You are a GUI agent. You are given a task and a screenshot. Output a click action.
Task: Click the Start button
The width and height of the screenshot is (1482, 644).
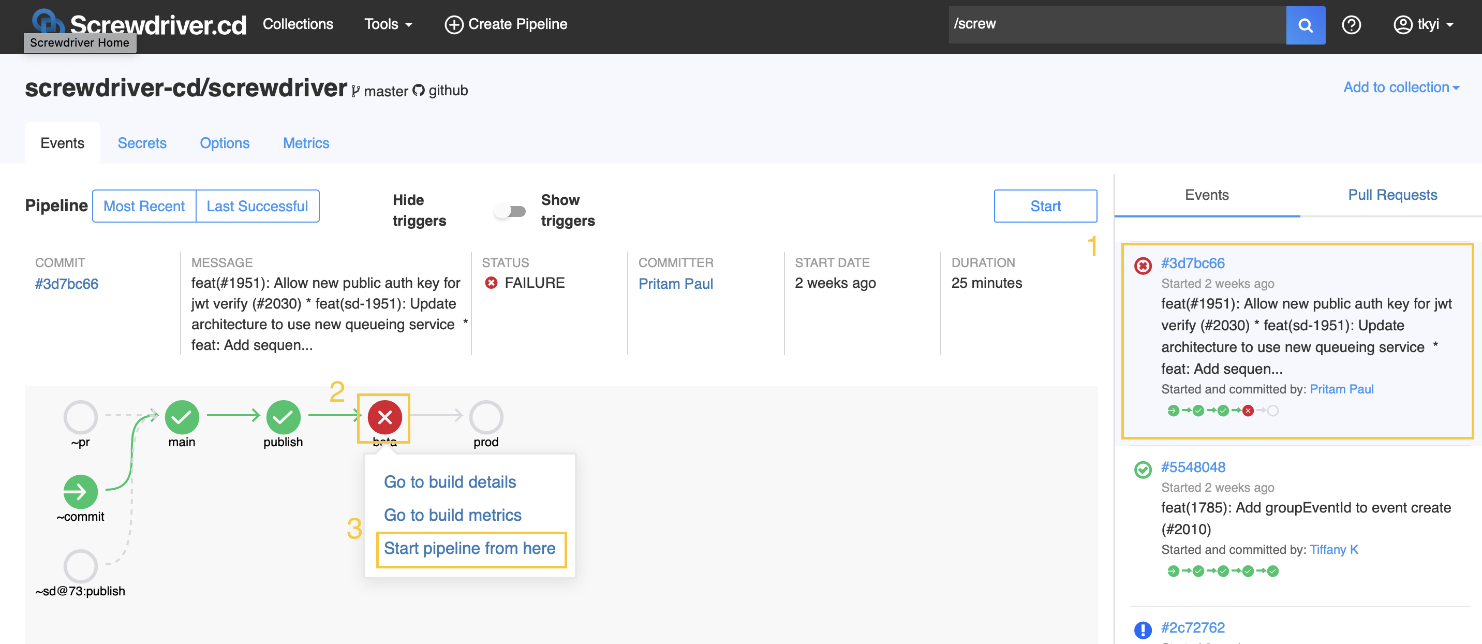(x=1045, y=206)
